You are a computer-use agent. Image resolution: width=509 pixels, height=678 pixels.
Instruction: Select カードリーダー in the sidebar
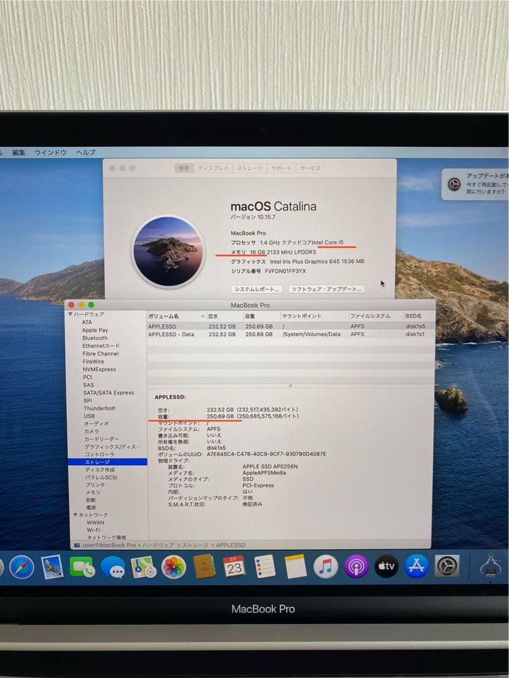(x=102, y=439)
